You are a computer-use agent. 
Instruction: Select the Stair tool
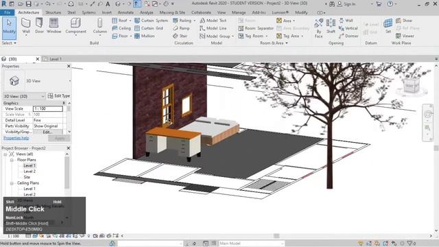pyautogui.click(x=180, y=36)
